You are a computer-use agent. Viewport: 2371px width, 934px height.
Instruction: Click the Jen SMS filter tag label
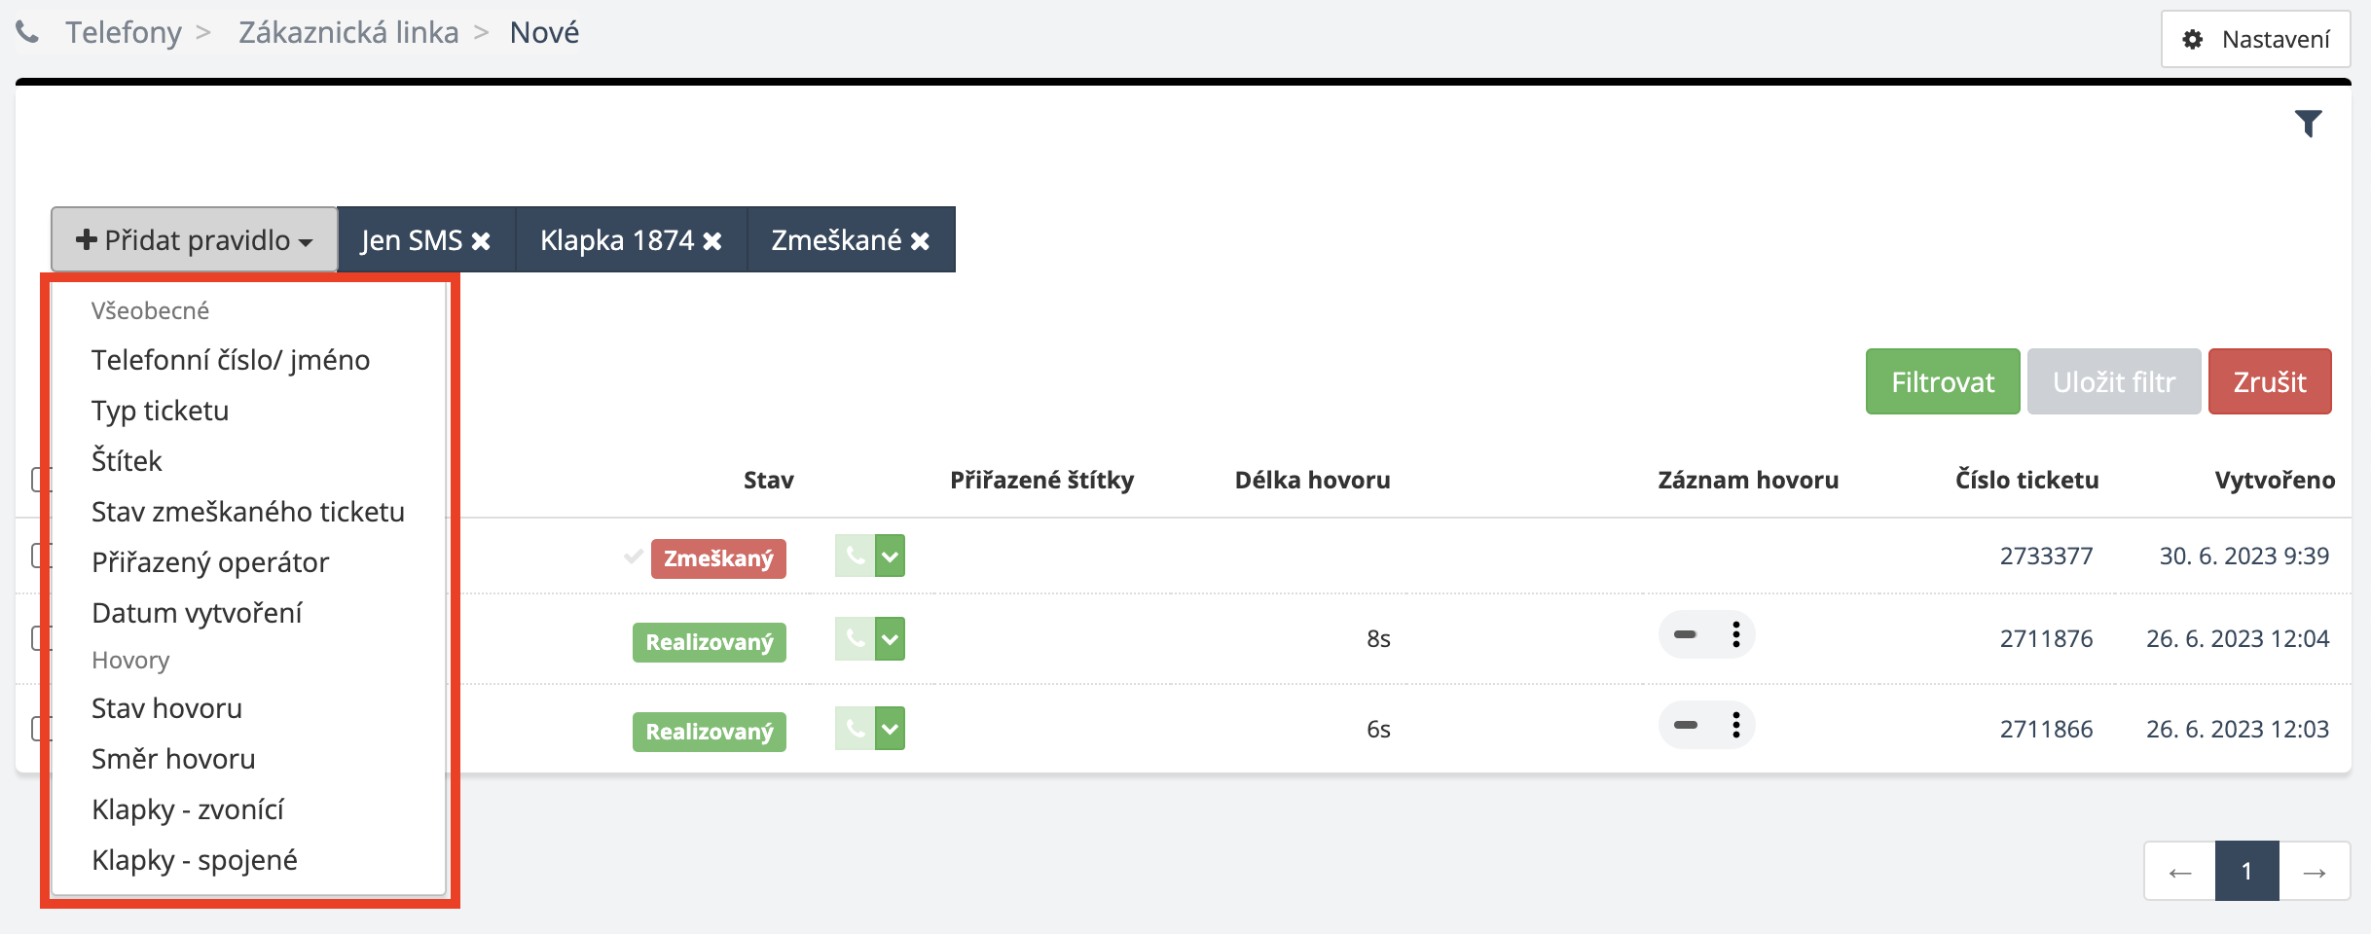412,240
